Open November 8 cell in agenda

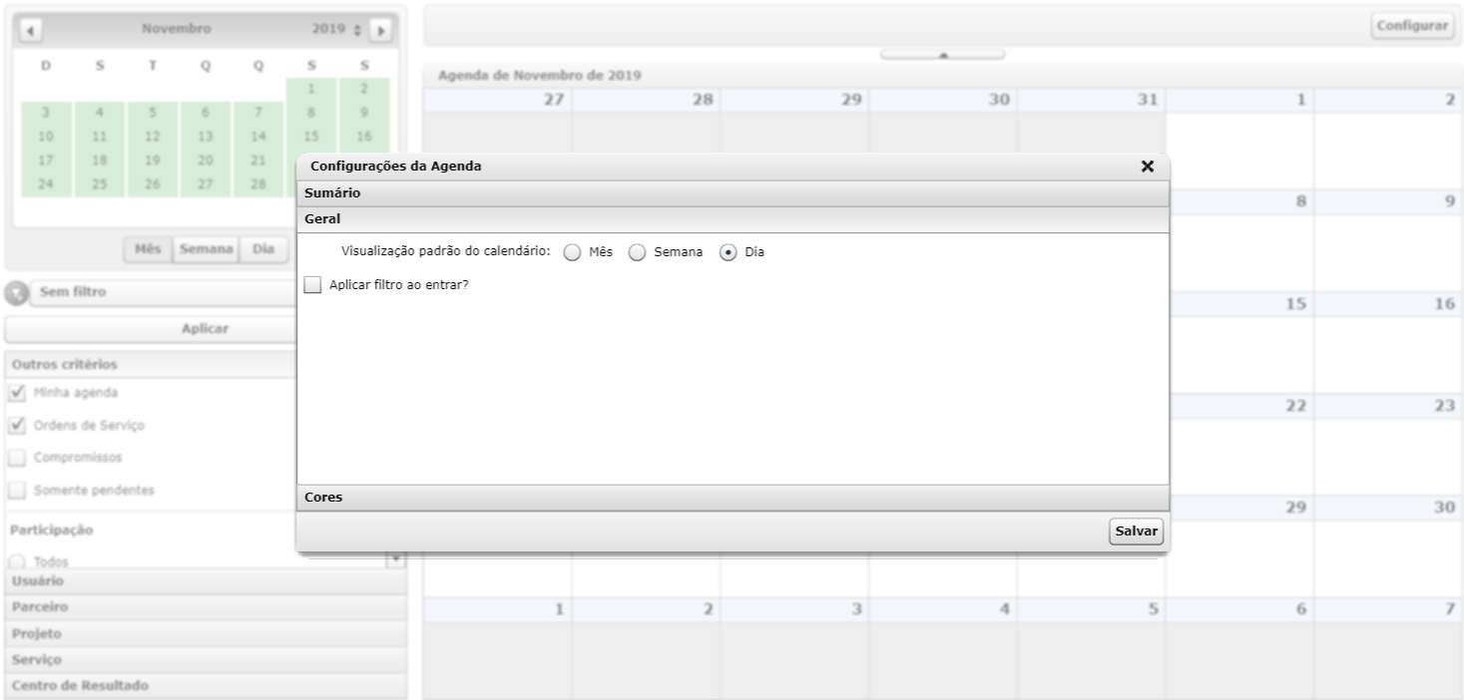tap(1239, 239)
